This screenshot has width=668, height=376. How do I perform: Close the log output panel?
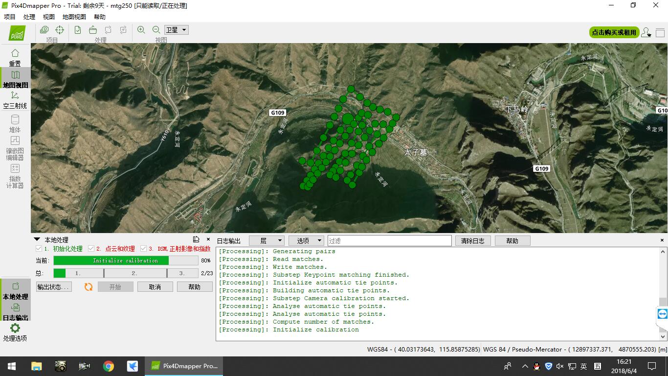(x=663, y=240)
